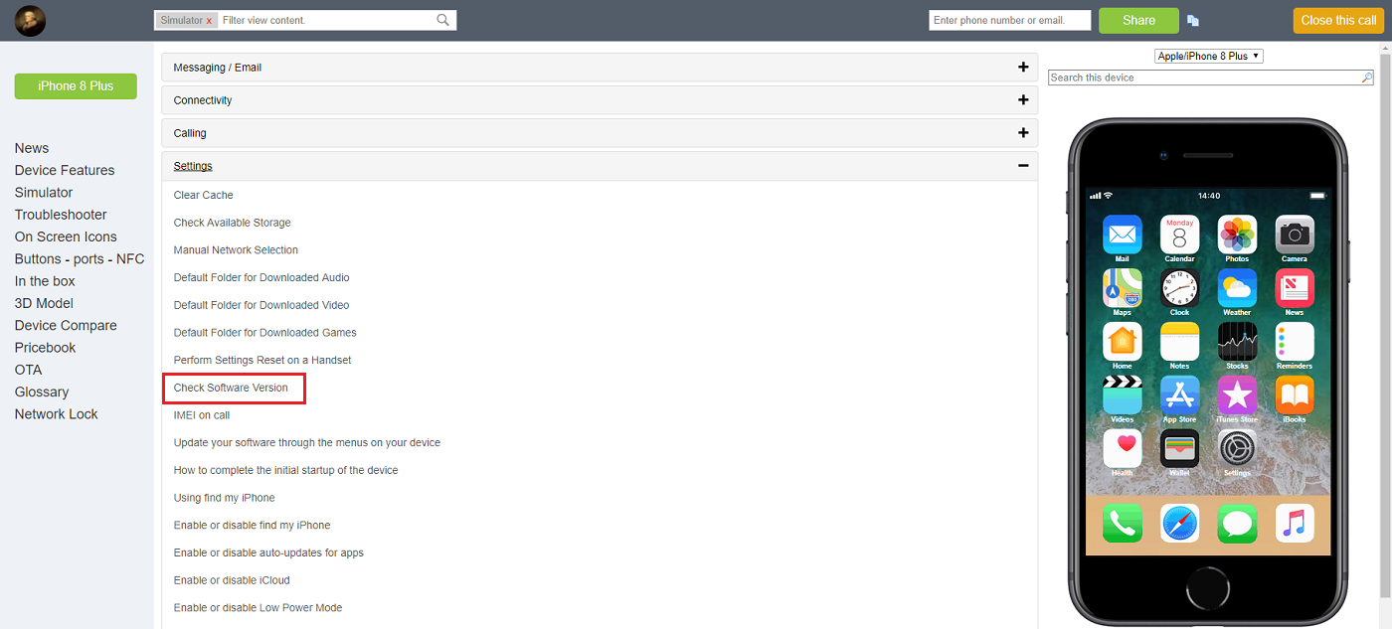Open Enable or disable Low Power Mode guide
Viewport: 1392px width, 629px height.
coord(259,608)
